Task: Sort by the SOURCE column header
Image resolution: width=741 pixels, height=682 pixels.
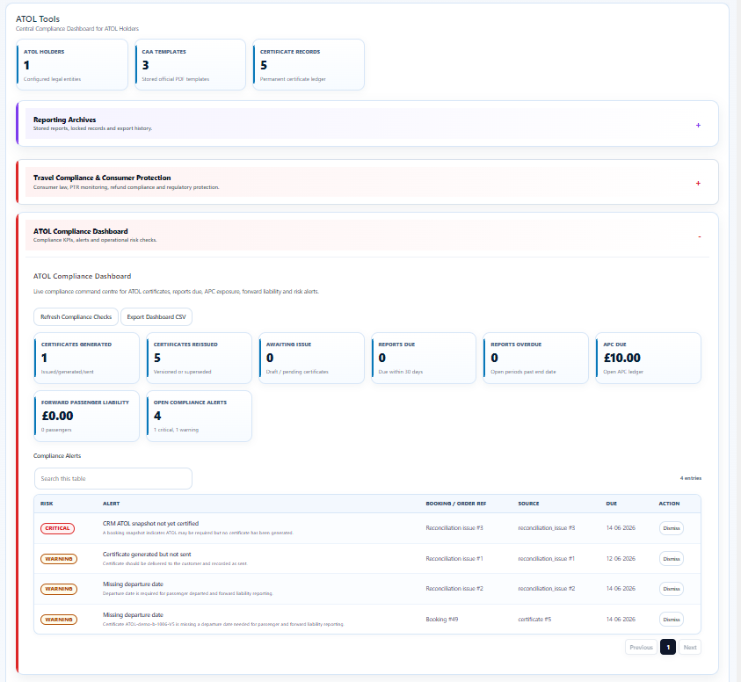Action: [528, 504]
